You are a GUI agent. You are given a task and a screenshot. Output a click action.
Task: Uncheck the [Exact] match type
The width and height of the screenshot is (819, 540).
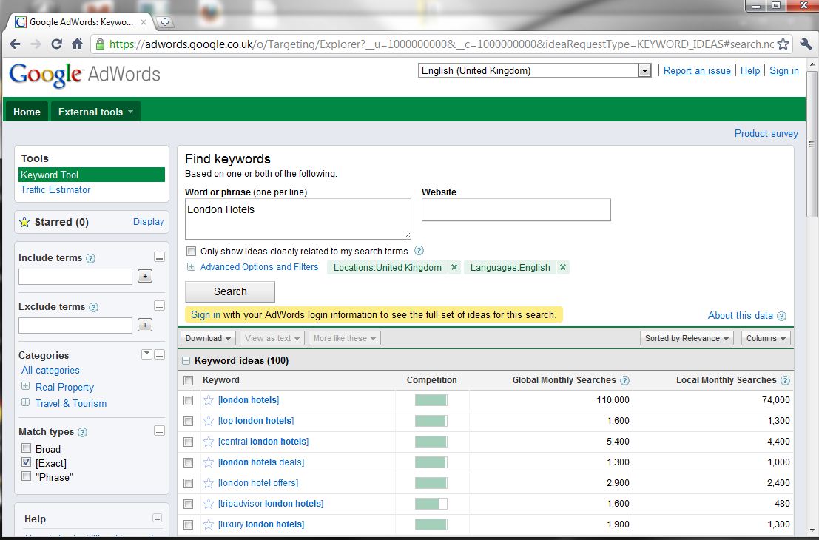pyautogui.click(x=26, y=462)
